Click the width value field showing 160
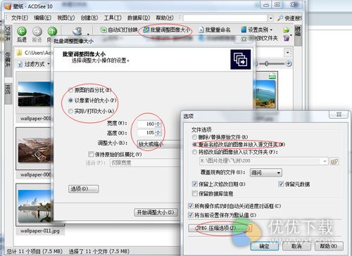The height and width of the screenshot is (256, 352). point(146,124)
